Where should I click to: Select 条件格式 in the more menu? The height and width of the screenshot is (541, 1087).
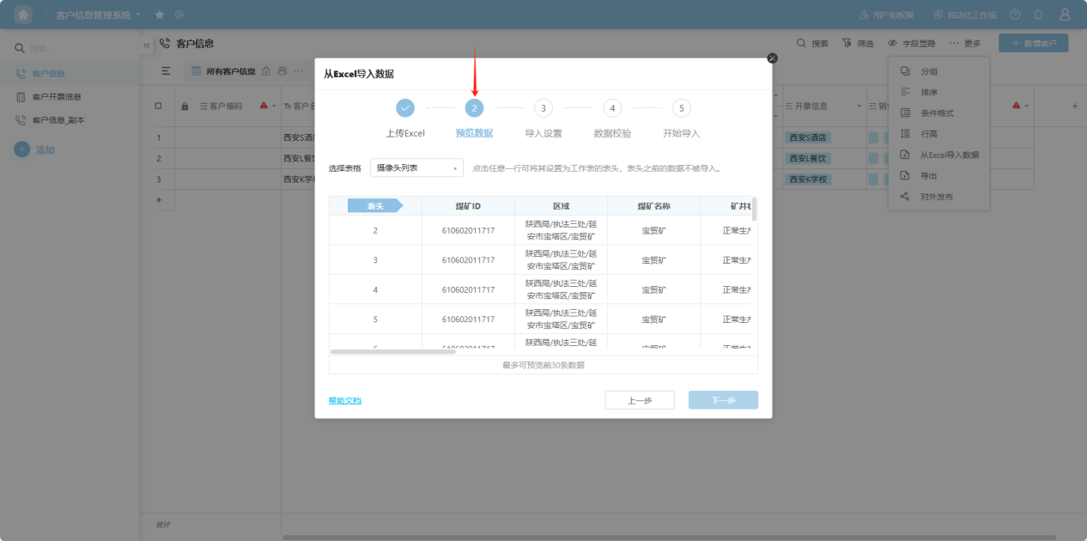click(x=937, y=113)
